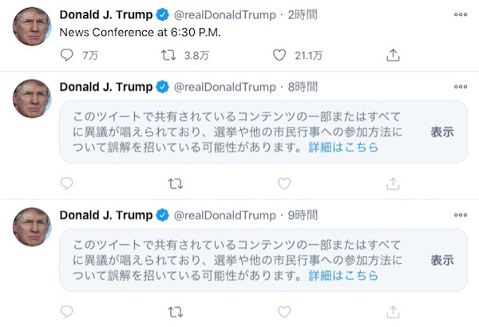Retweet the News Conference tweet
479x327 pixels.
pos(169,55)
